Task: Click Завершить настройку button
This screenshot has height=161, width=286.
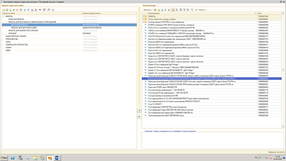Action: [x=276, y=152]
